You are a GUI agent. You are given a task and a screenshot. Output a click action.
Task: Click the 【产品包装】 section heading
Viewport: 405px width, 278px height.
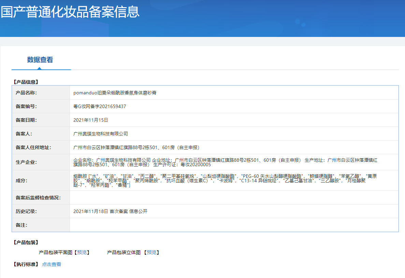[x=26, y=242]
